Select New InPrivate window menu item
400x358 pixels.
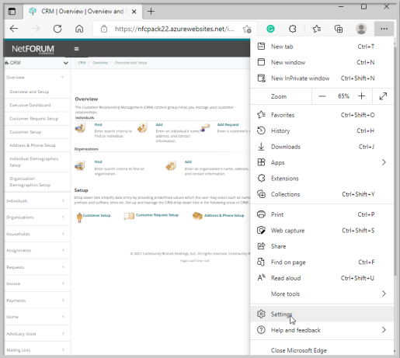tap(322, 78)
